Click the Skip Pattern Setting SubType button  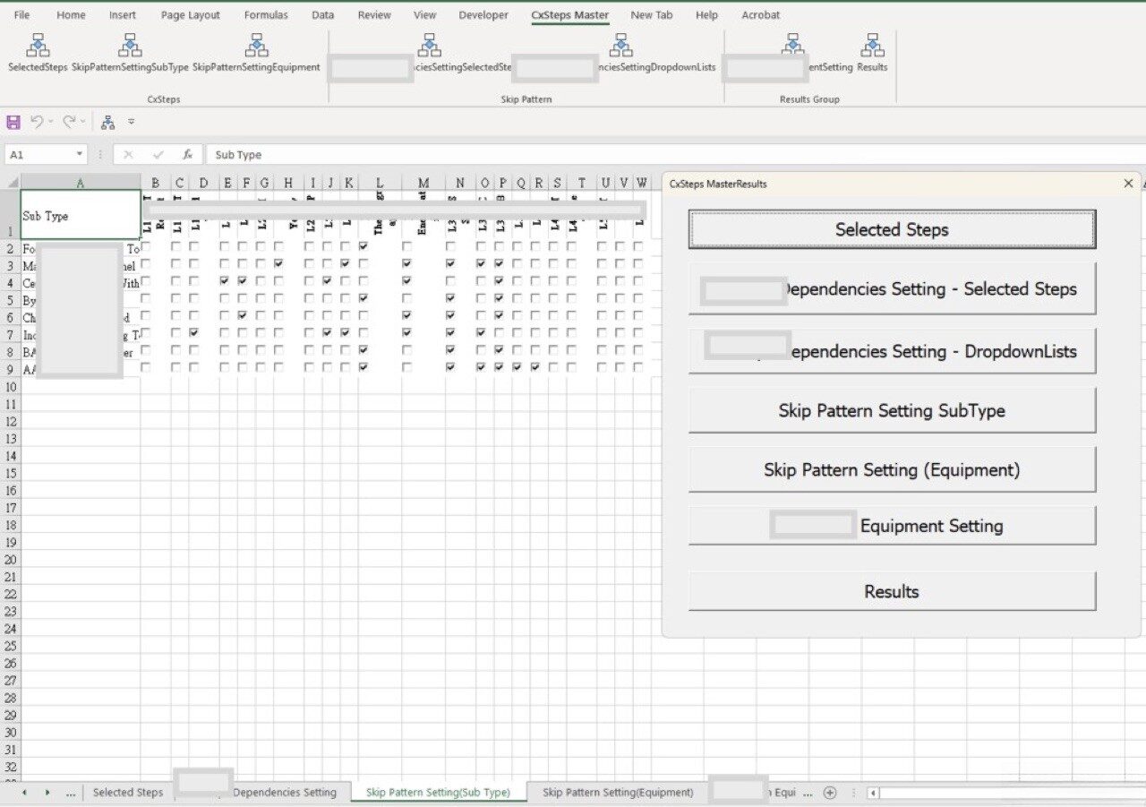[x=892, y=411]
